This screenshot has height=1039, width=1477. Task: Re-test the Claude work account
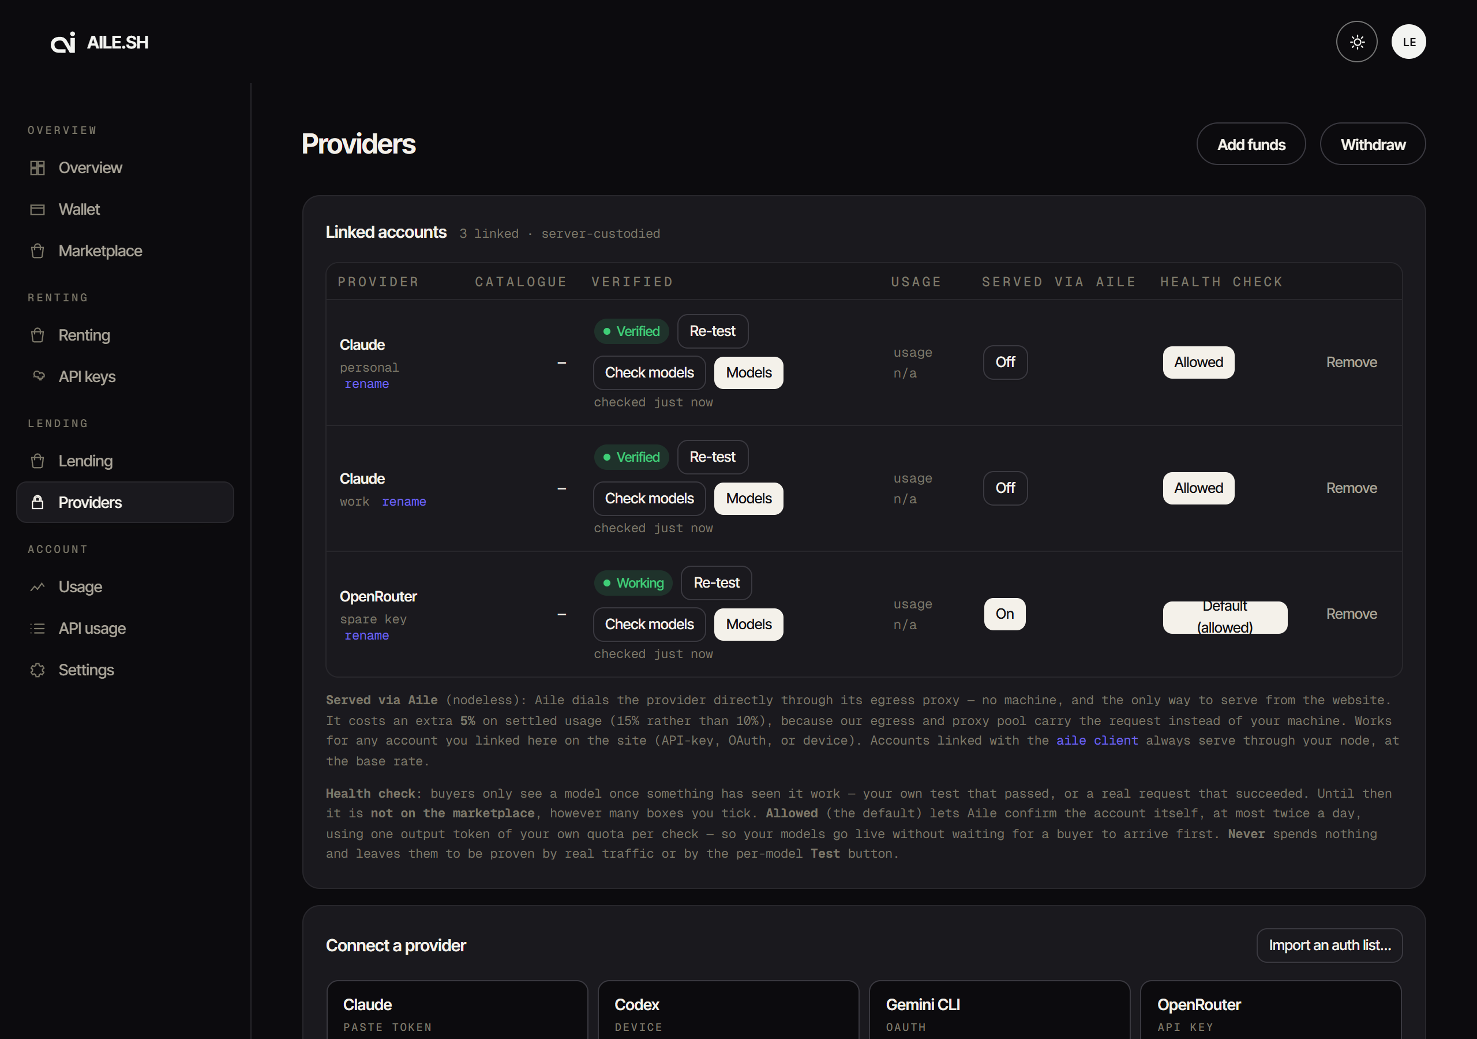712,457
